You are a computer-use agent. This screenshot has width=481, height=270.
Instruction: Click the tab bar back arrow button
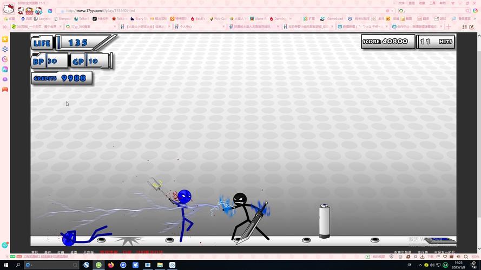point(5,27)
